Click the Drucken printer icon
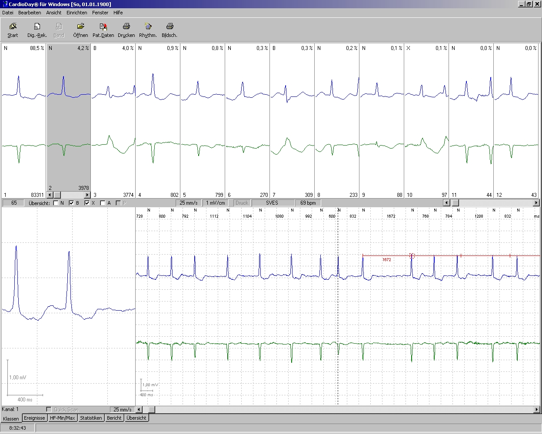This screenshot has height=434, width=542. [126, 27]
